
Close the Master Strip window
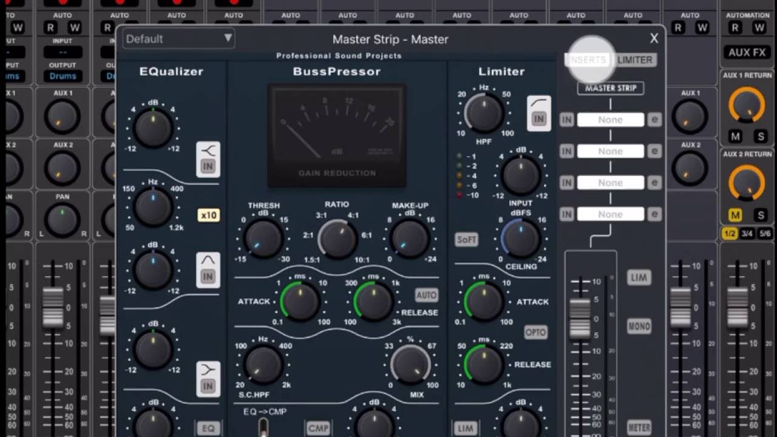654,38
